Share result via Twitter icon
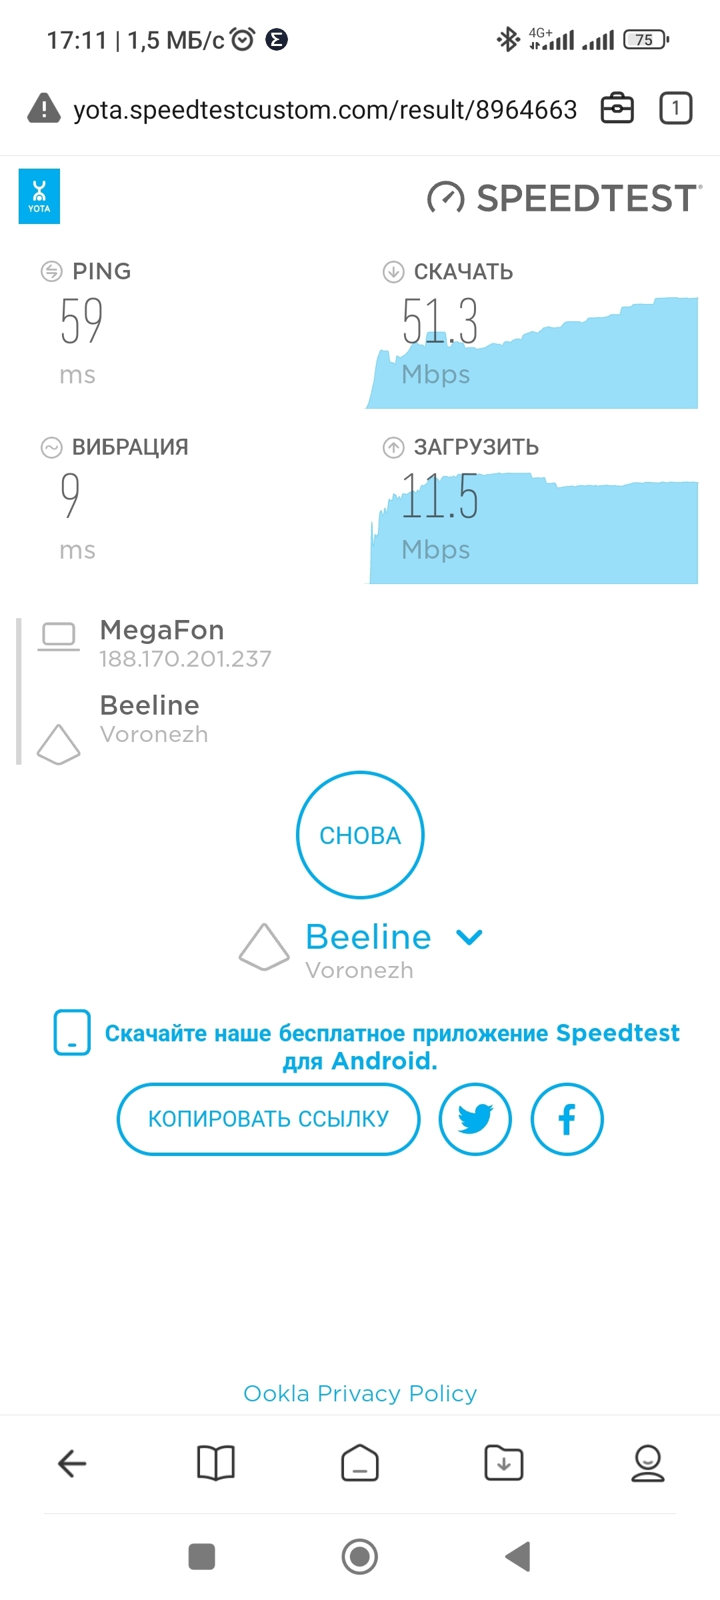Viewport: 720px width, 1600px height. [475, 1119]
